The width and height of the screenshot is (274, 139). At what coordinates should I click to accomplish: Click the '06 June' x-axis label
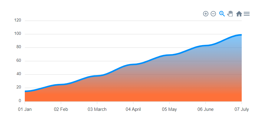[205, 109]
